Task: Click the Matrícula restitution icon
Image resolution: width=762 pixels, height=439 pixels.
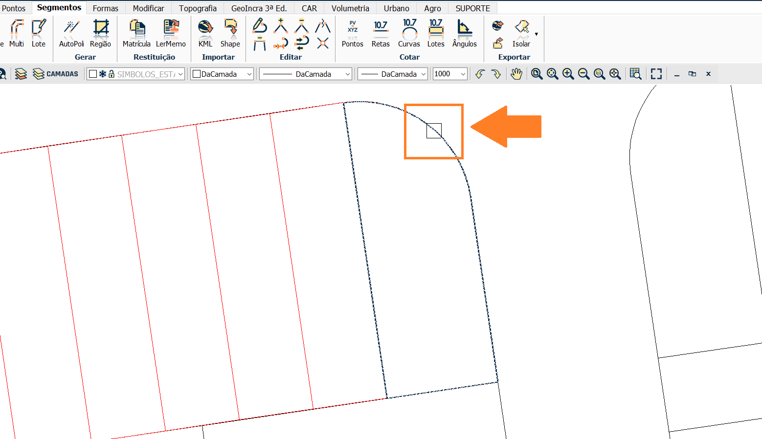Action: click(x=136, y=33)
